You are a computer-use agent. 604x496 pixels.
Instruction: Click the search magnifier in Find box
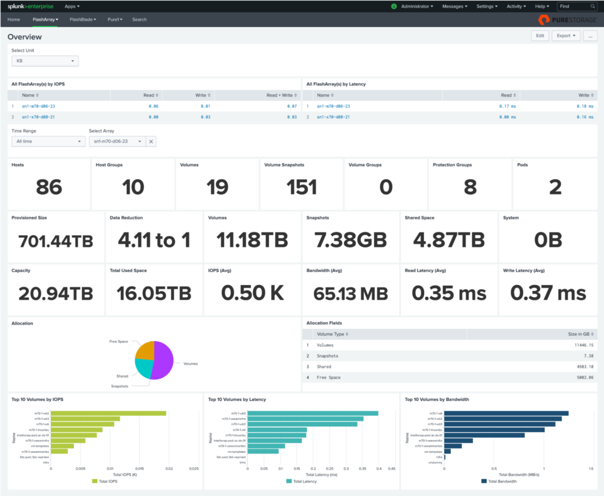coord(593,6)
